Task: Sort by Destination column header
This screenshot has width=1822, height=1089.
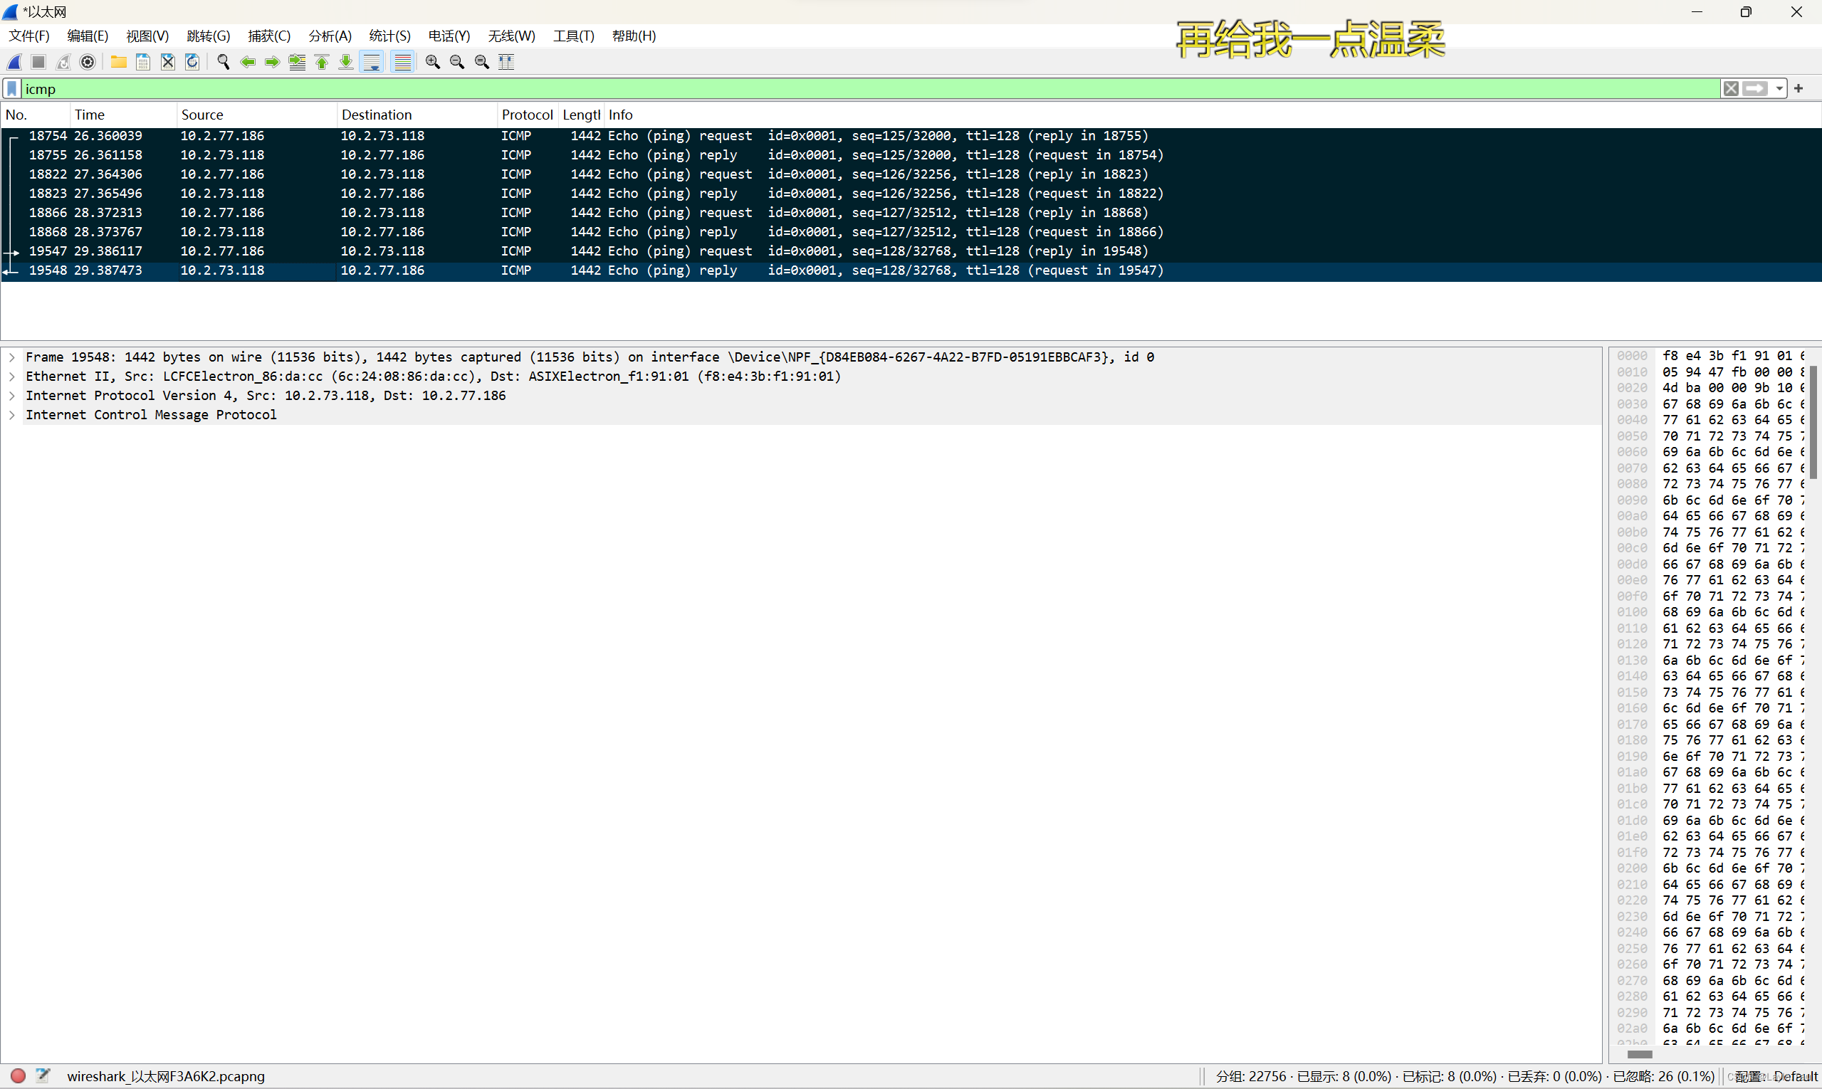Action: pyautogui.click(x=417, y=115)
